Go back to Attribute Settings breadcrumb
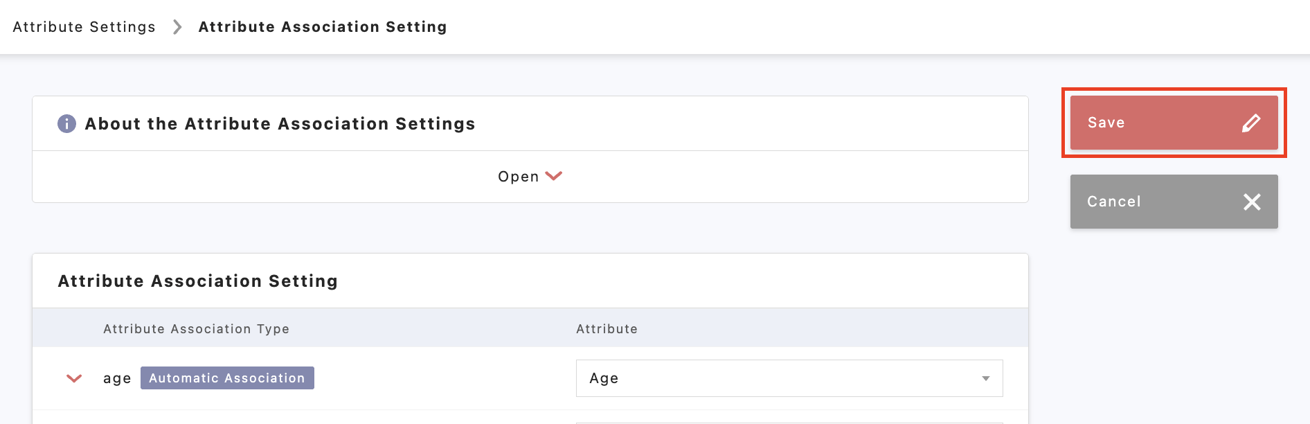This screenshot has width=1310, height=424. coord(84,27)
